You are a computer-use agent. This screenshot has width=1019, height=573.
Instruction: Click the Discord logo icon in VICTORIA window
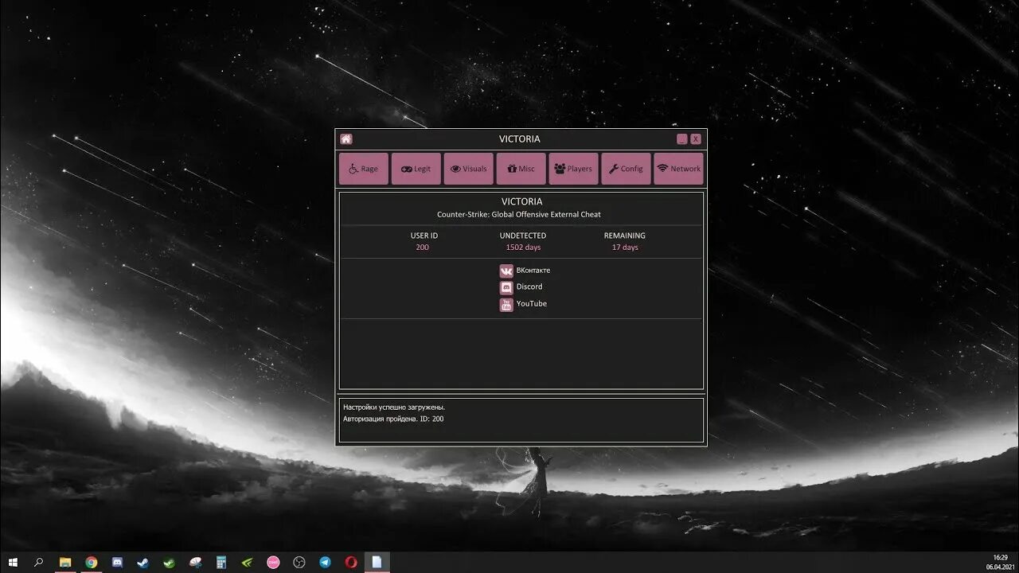tap(506, 287)
